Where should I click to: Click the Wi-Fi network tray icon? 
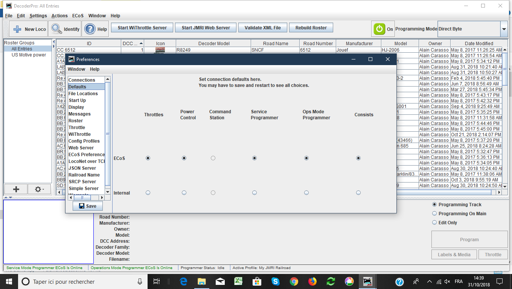439,281
